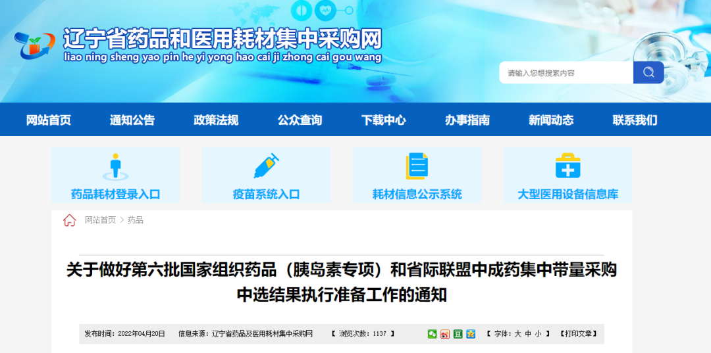Viewport: 711px width, 353px height.
Task: Open 政策法规 navigation item
Action: (216, 120)
